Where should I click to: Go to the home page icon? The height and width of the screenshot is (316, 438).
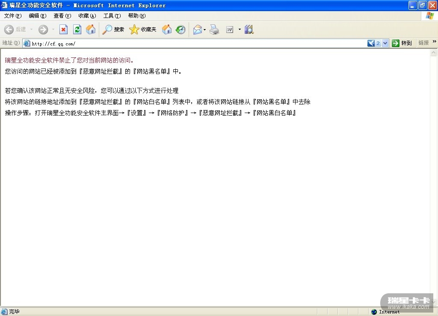(91, 30)
